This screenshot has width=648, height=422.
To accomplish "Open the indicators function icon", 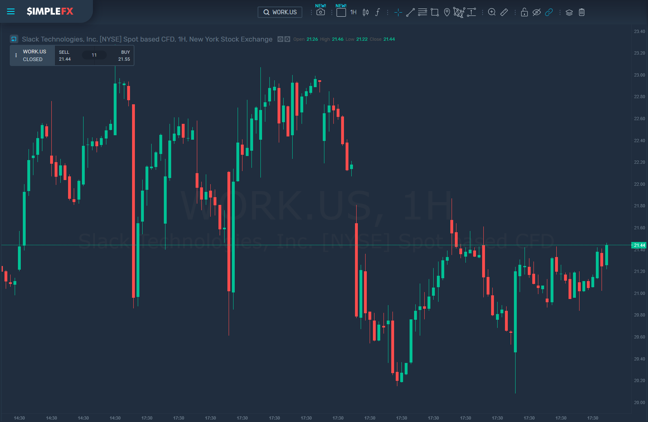I will coord(378,12).
